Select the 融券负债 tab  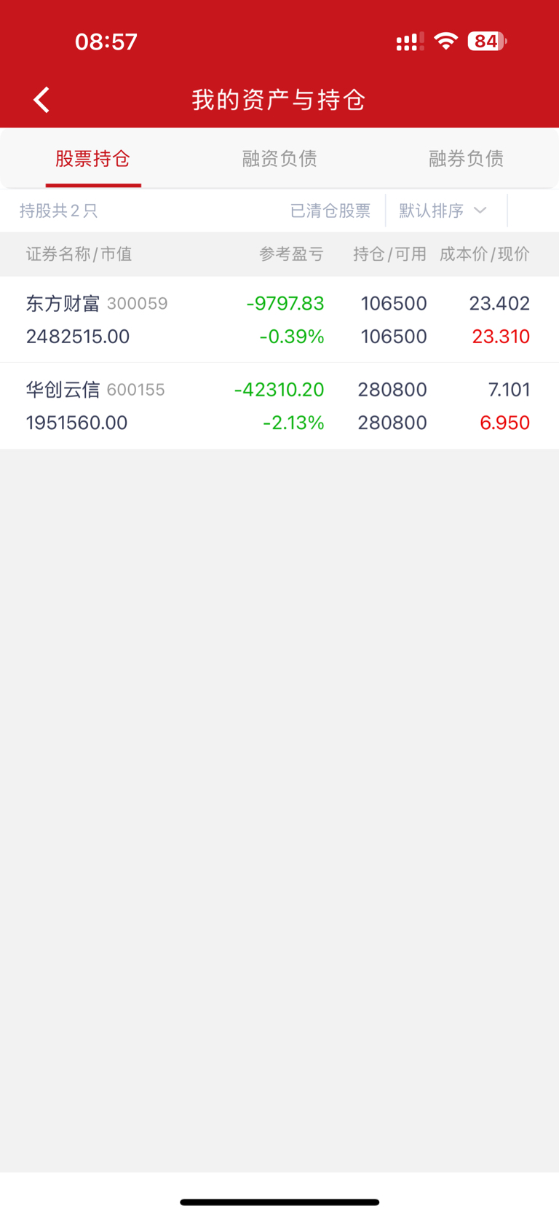point(466,159)
